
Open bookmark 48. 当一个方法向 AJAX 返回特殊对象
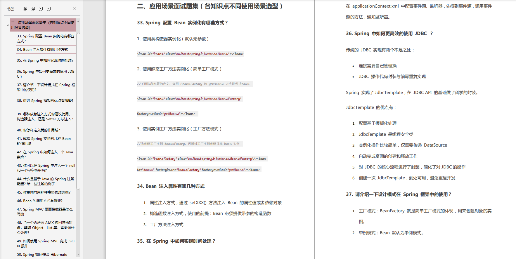(x=46, y=228)
